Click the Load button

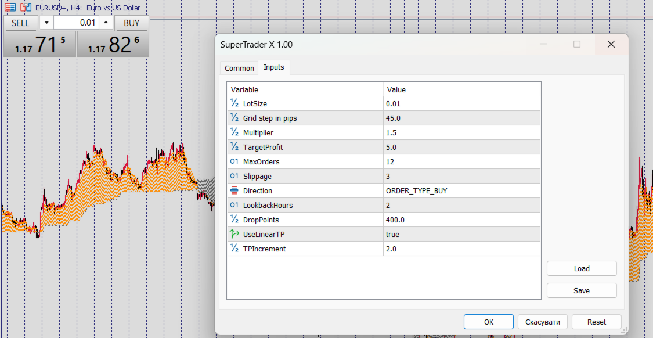pos(582,268)
